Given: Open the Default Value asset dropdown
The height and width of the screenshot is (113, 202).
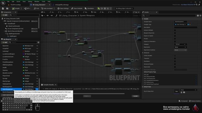Looking at the screenshot, I should click(188, 90).
